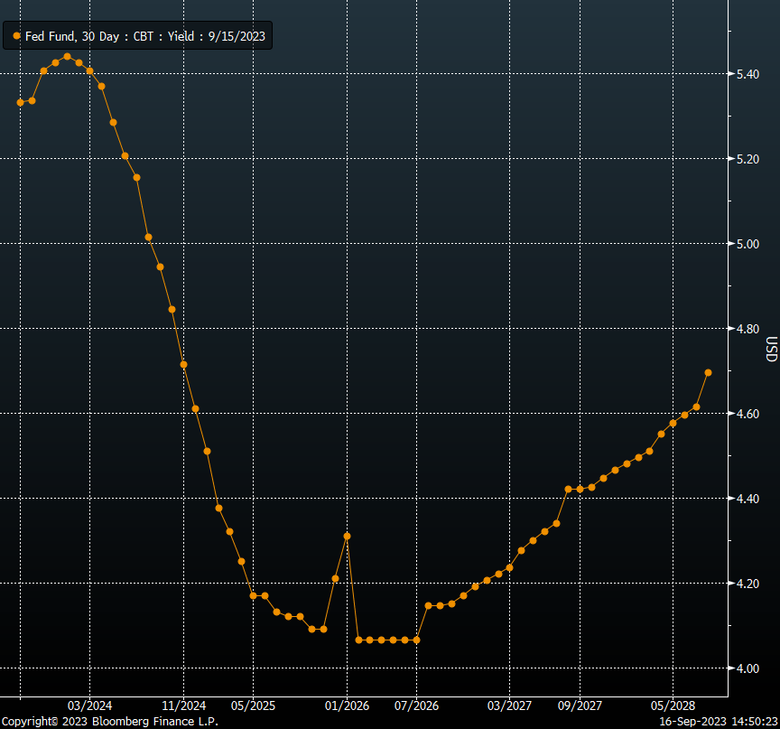Click the 05/2028 x-axis label
Image resolution: width=780 pixels, height=729 pixels.
click(673, 705)
